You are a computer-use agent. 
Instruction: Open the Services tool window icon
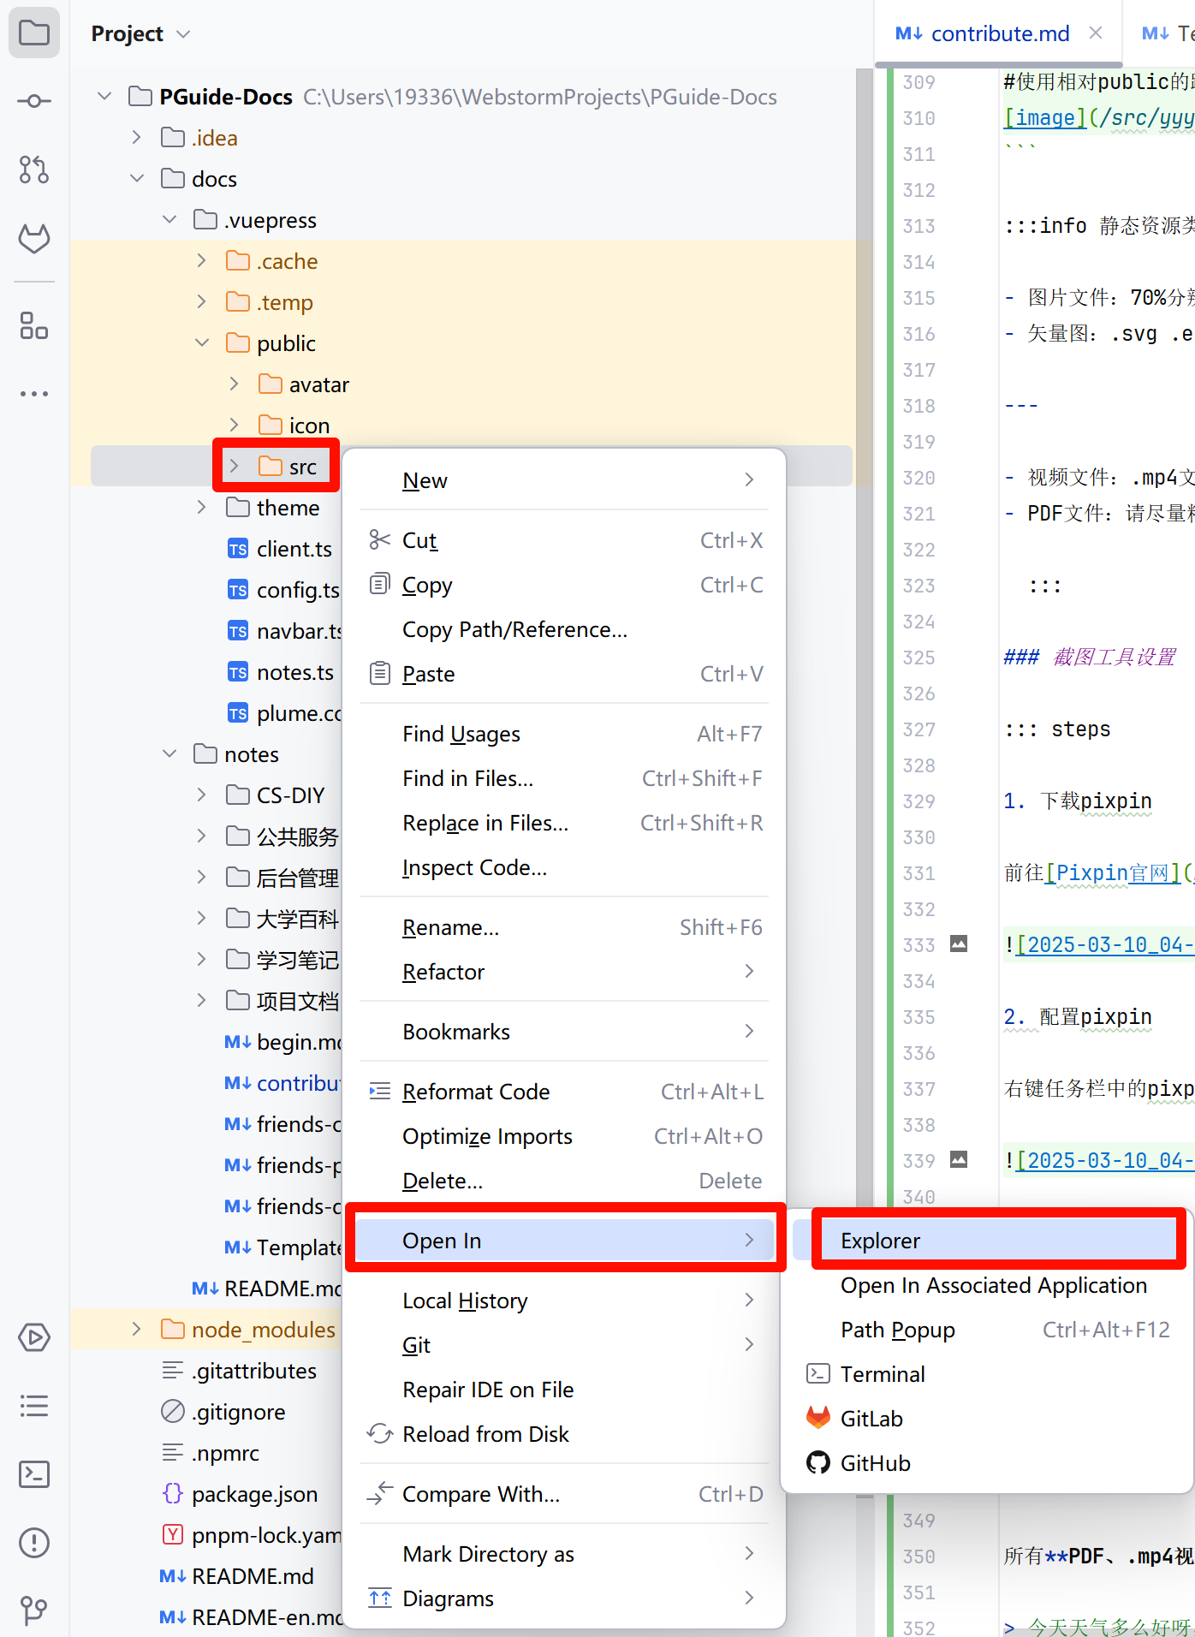click(34, 1336)
